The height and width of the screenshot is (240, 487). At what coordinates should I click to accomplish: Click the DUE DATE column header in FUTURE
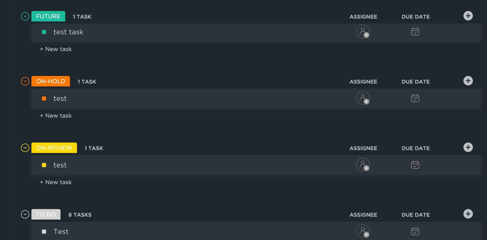[416, 17]
